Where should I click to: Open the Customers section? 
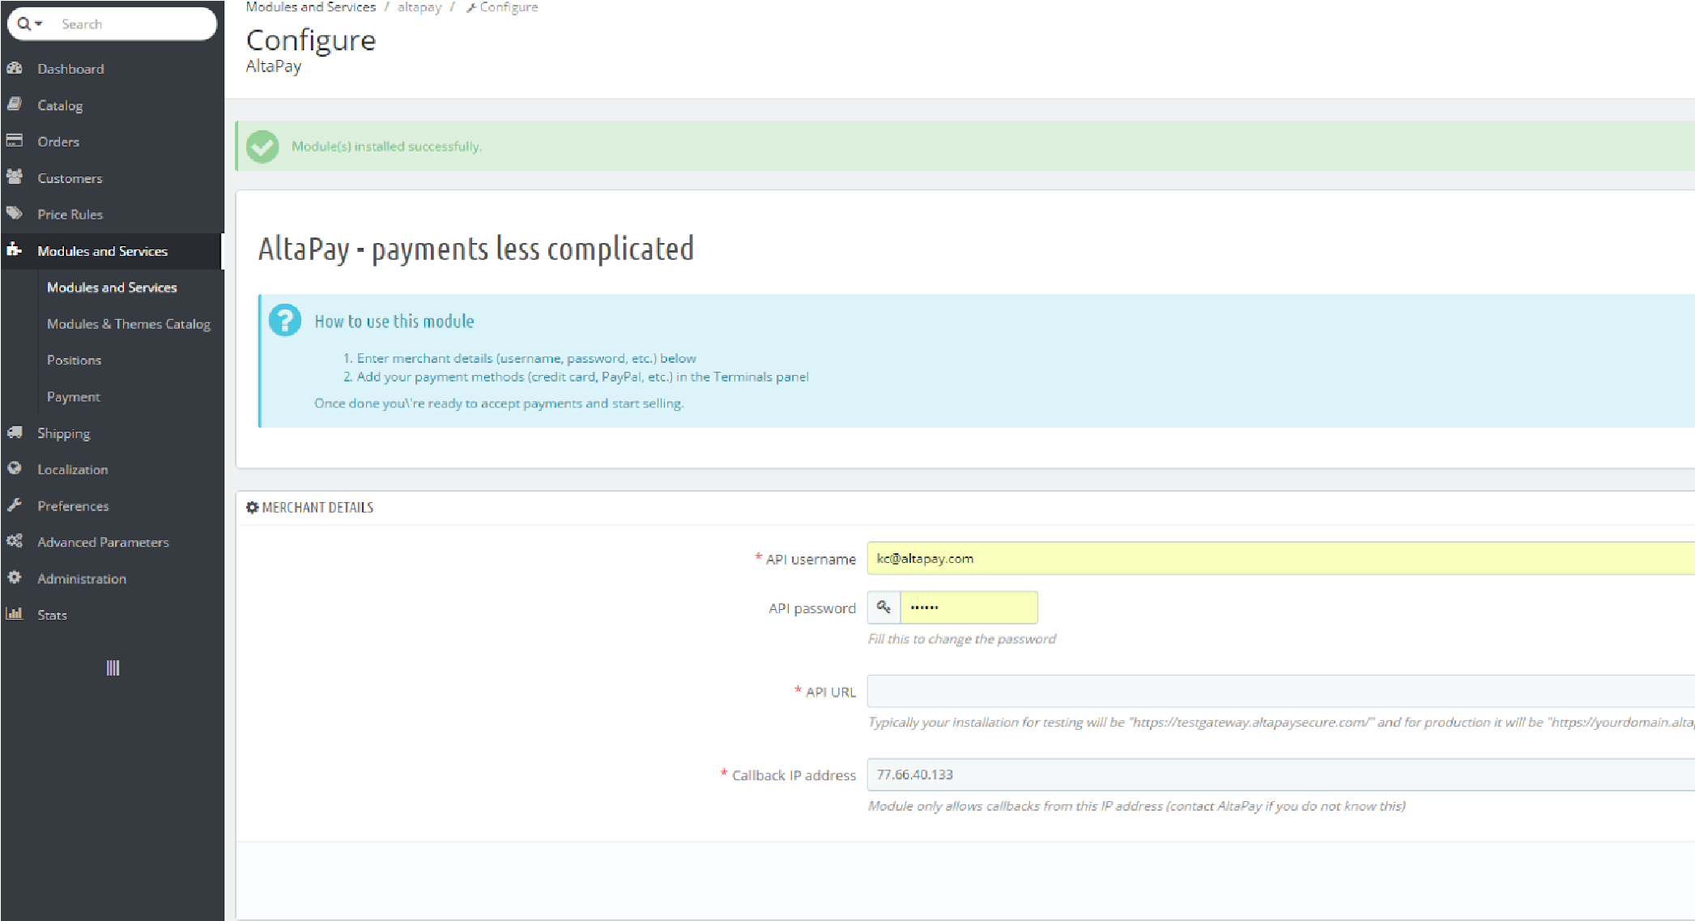coord(70,178)
